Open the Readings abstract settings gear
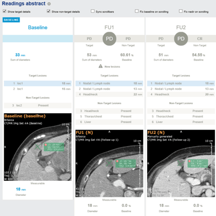 click(49, 4)
